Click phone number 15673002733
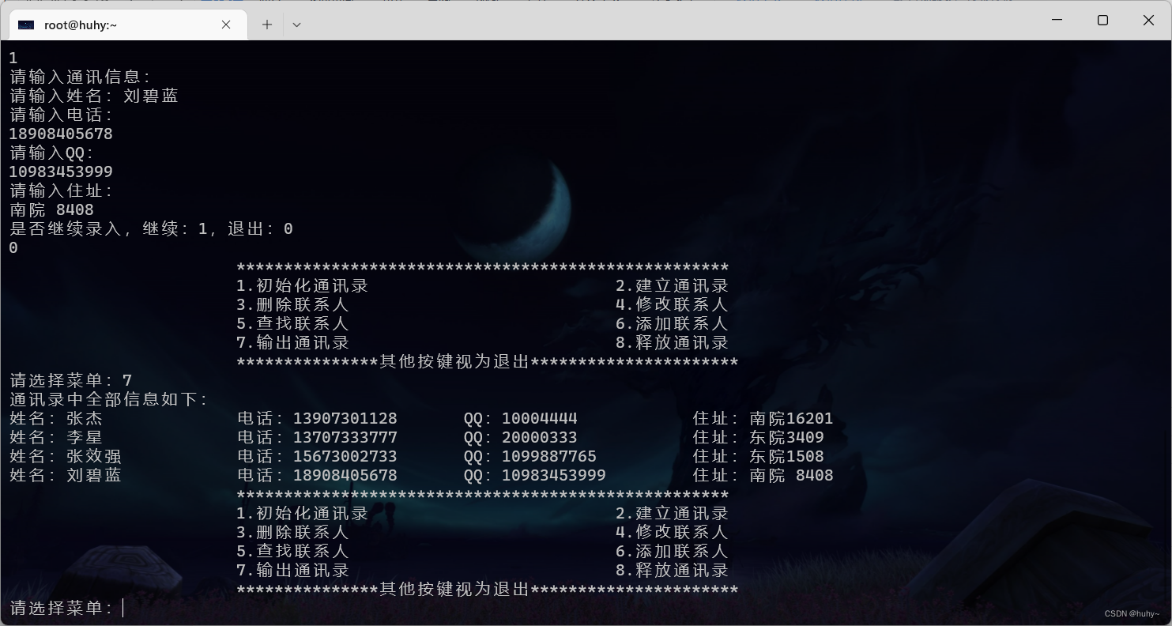1172x626 pixels. [x=345, y=456]
